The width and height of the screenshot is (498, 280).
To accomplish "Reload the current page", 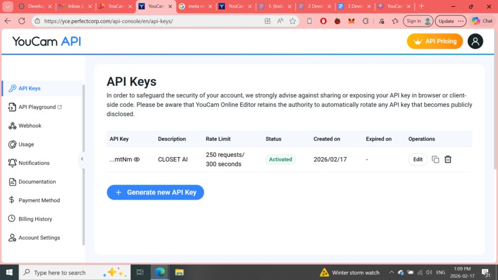I will tap(22, 21).
